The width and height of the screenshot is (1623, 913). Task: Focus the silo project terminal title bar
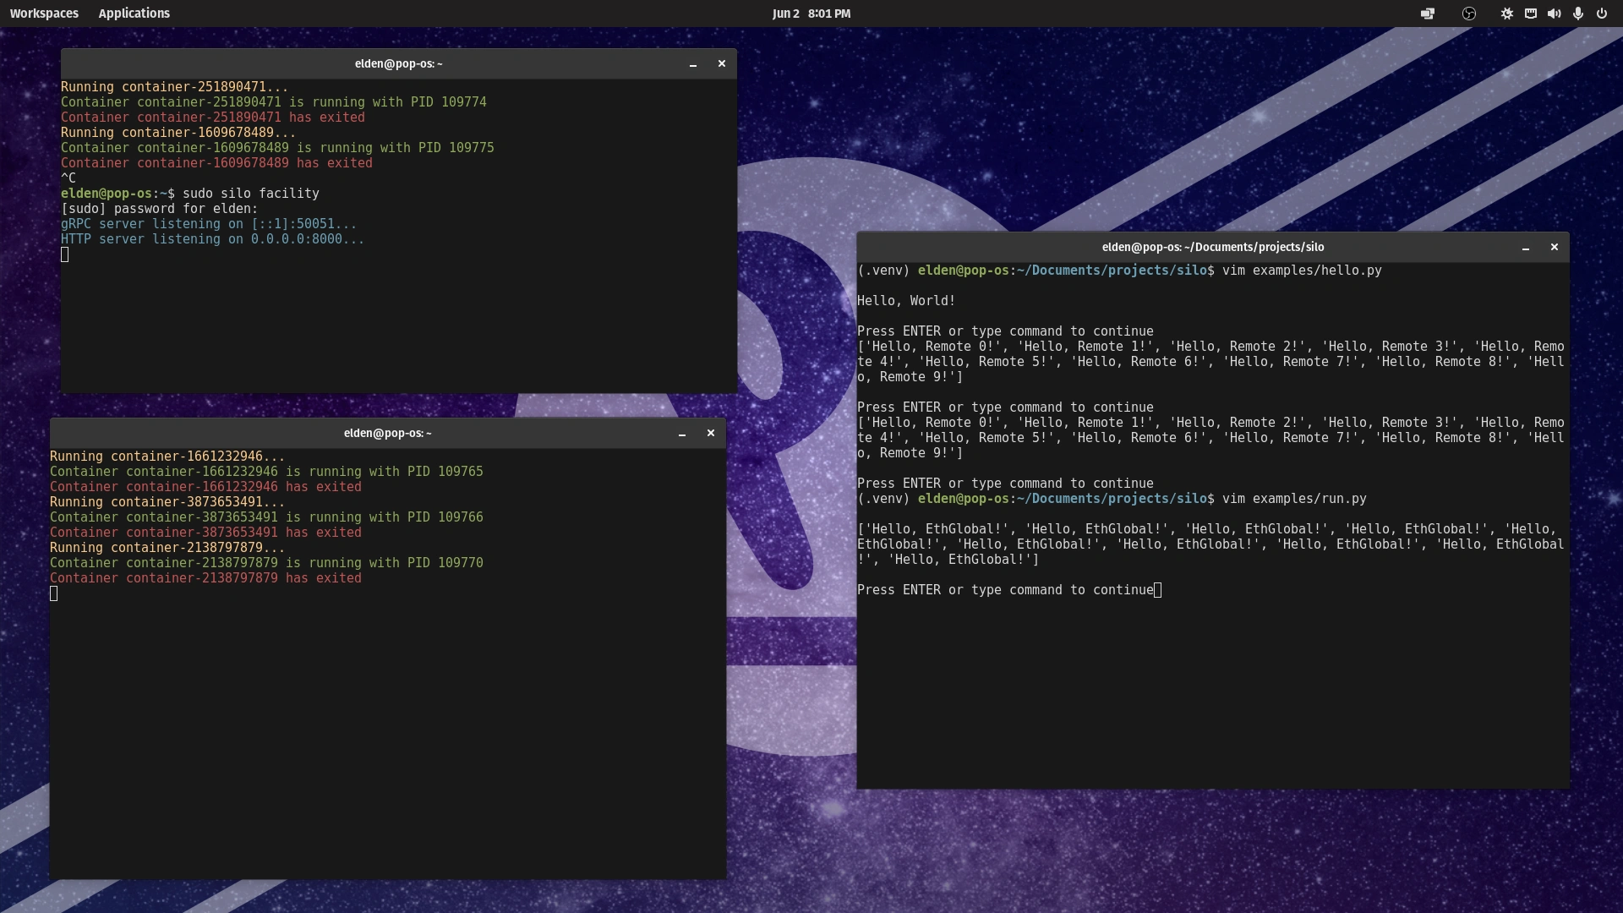click(1212, 247)
